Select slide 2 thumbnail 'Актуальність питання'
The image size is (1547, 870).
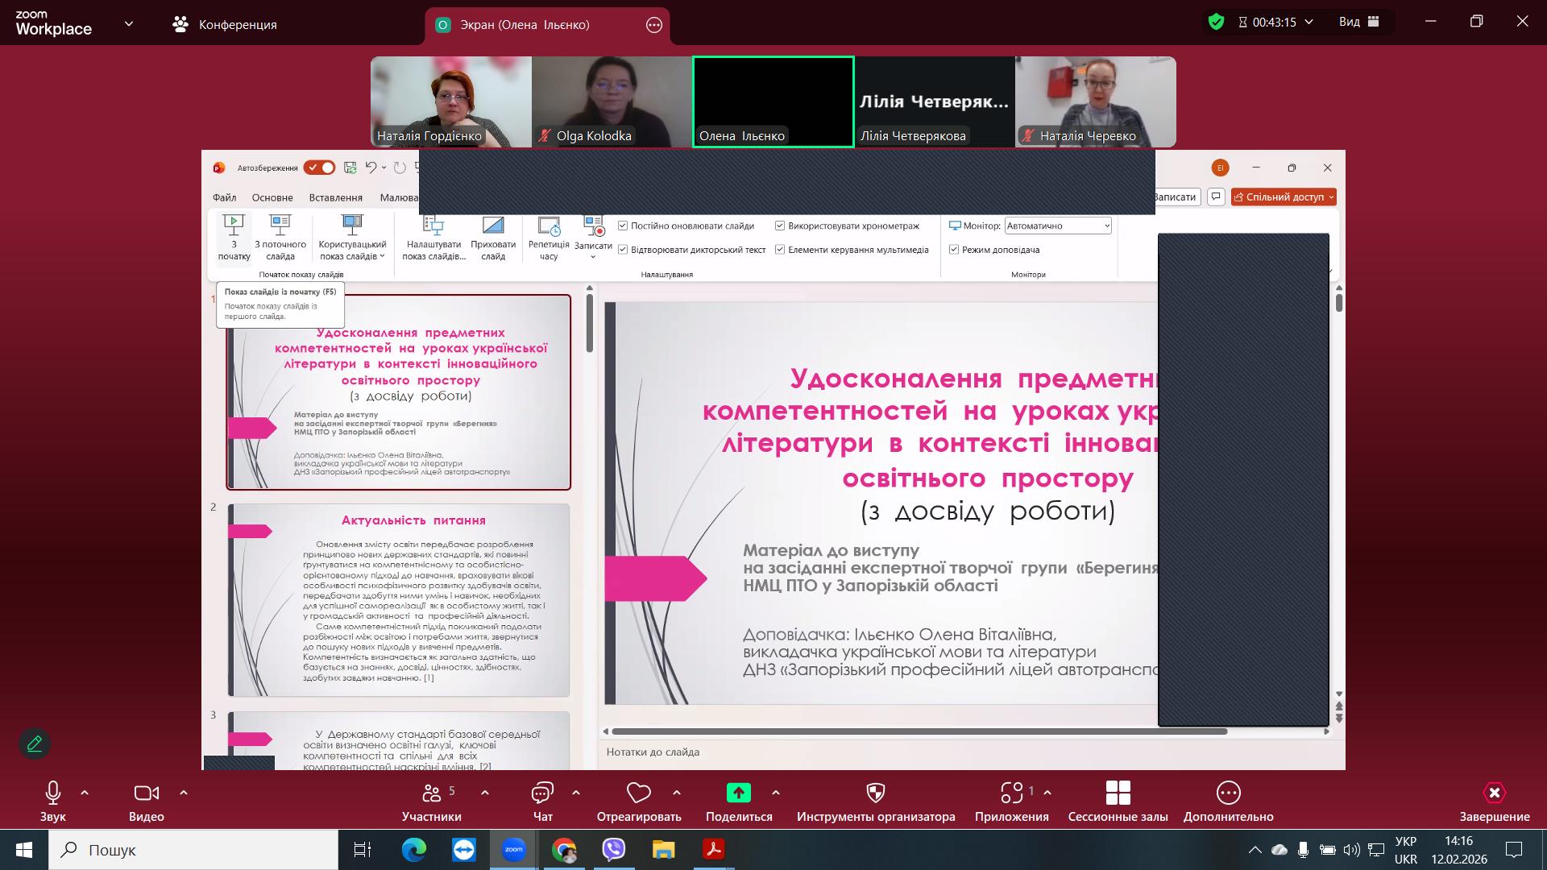click(x=399, y=600)
